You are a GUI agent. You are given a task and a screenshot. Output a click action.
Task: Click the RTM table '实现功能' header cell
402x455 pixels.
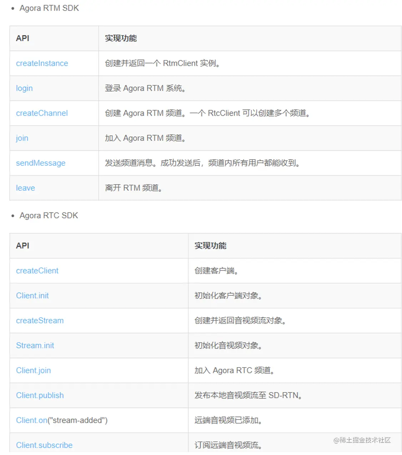click(x=250, y=38)
